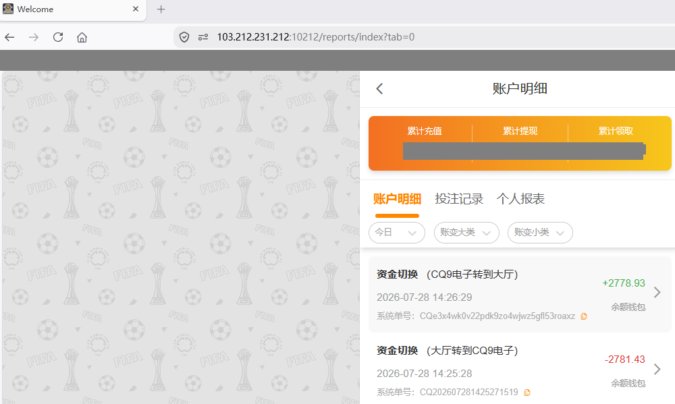Select the Welcome browser tab
The width and height of the screenshot is (675, 404).
click(72, 9)
